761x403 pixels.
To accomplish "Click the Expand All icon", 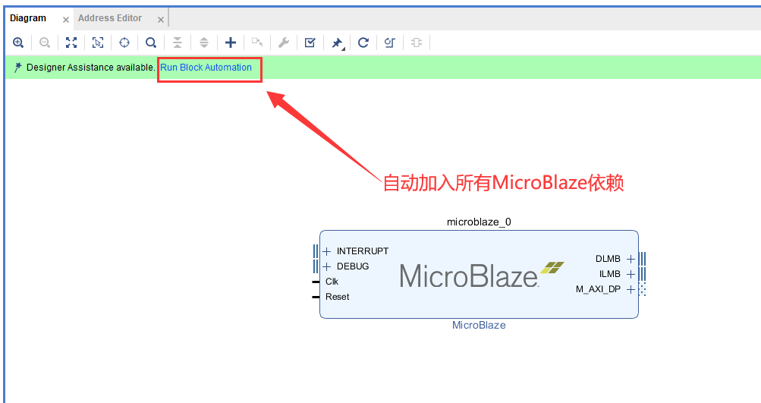I will [x=204, y=43].
